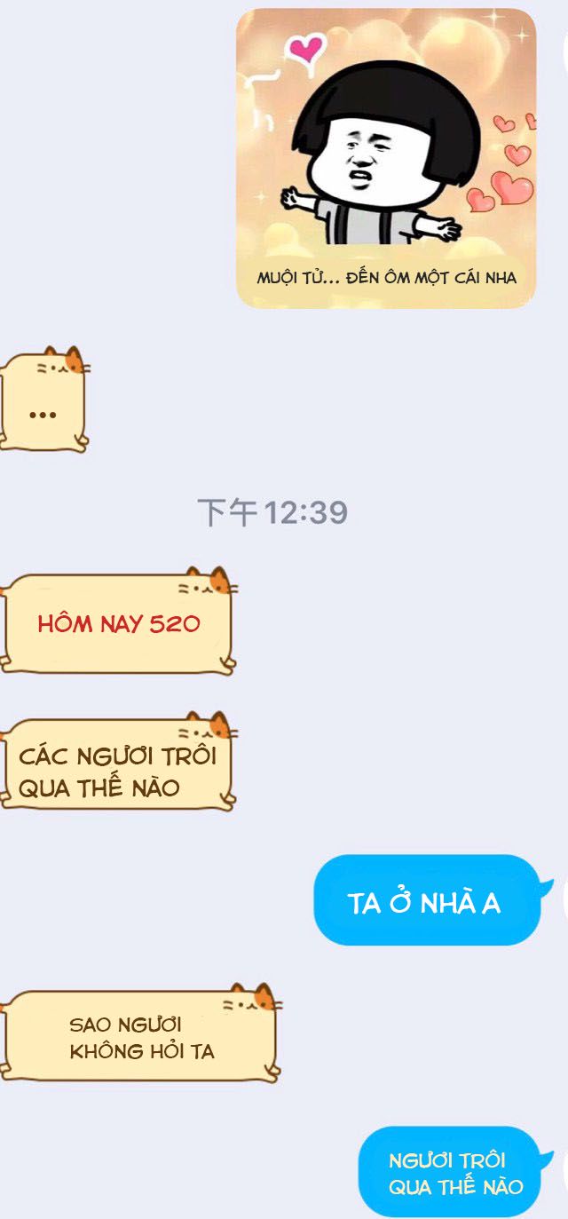Select the blue 'TA Ở NHÀ A' bubble

(x=427, y=901)
